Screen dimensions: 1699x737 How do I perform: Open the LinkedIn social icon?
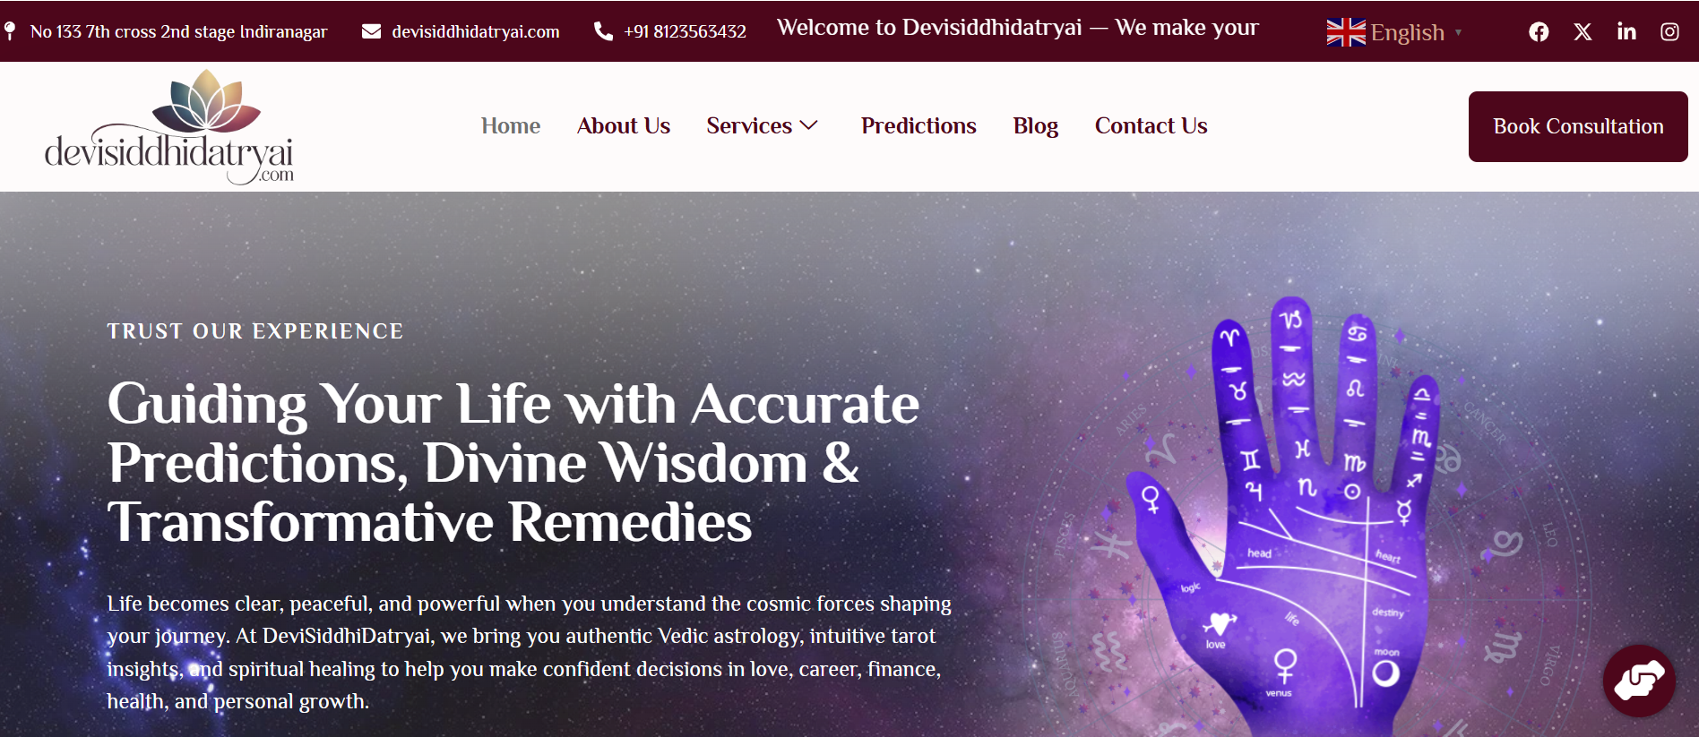pyautogui.click(x=1626, y=32)
